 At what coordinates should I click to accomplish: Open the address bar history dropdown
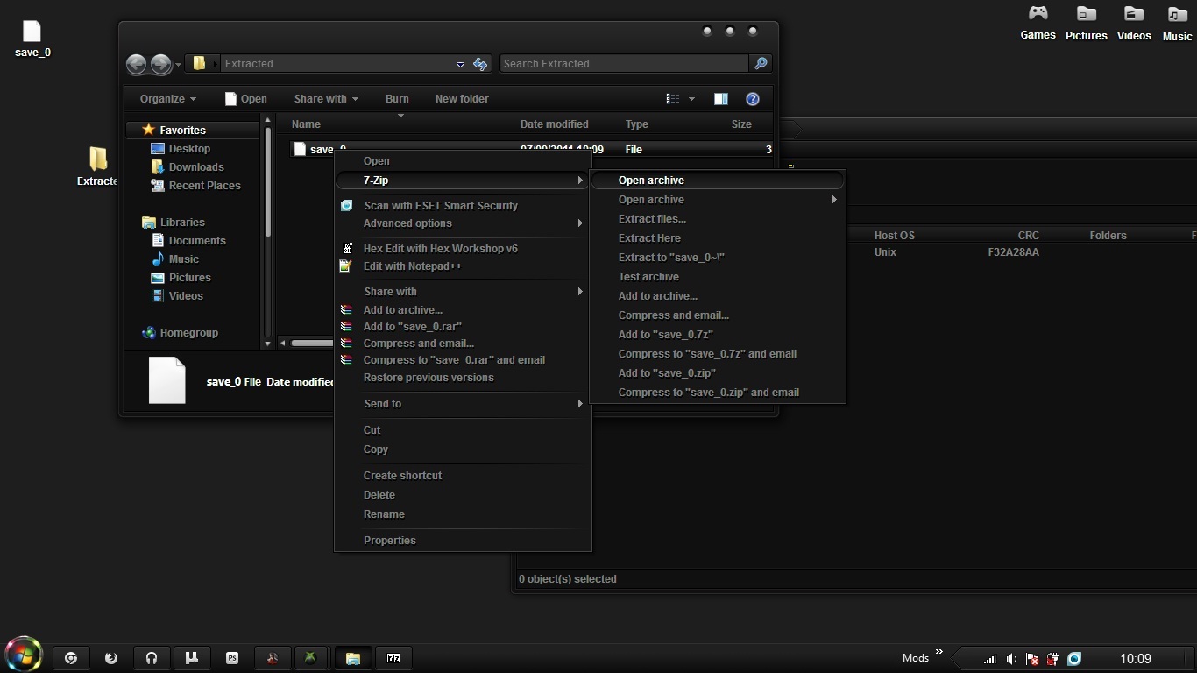[x=460, y=64]
